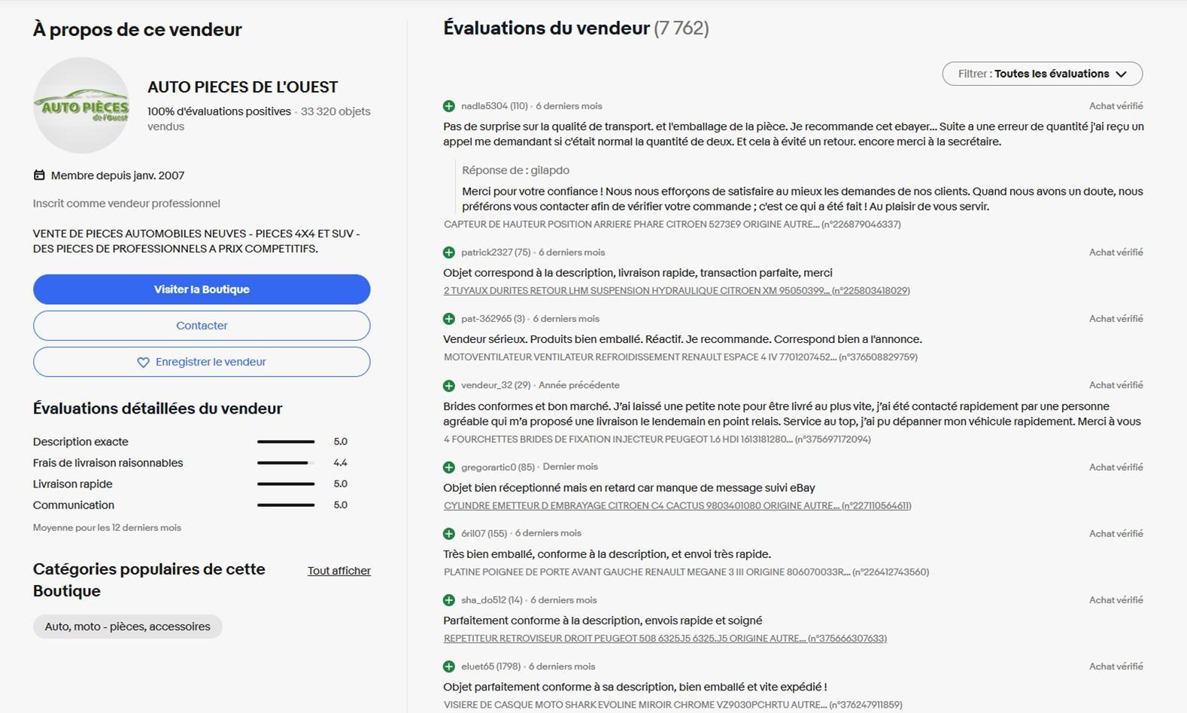Click positive icon next to gregorartic0
The width and height of the screenshot is (1187, 713).
coord(449,467)
